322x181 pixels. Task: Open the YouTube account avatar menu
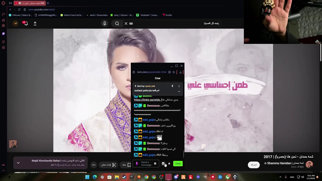tap(15, 23)
